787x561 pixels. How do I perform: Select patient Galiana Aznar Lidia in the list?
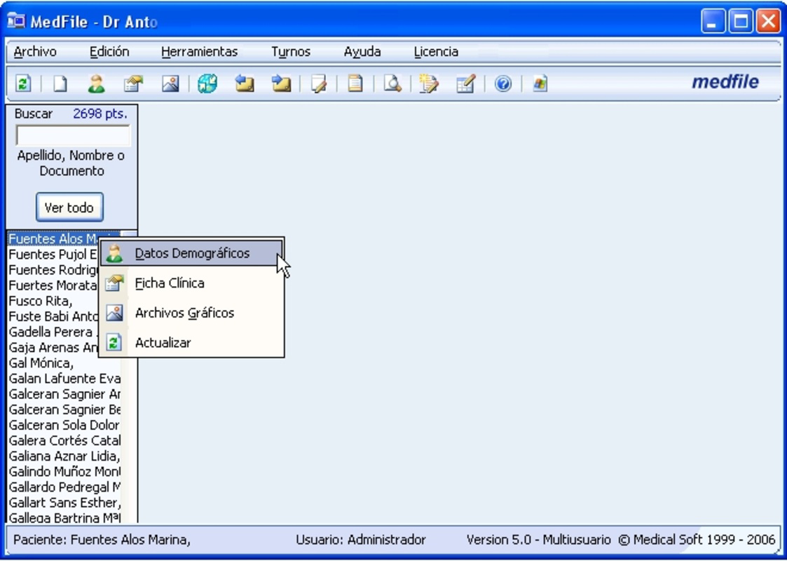tap(64, 456)
